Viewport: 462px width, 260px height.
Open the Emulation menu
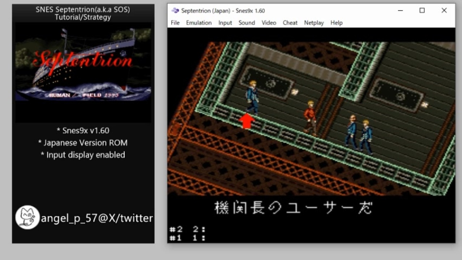click(199, 23)
